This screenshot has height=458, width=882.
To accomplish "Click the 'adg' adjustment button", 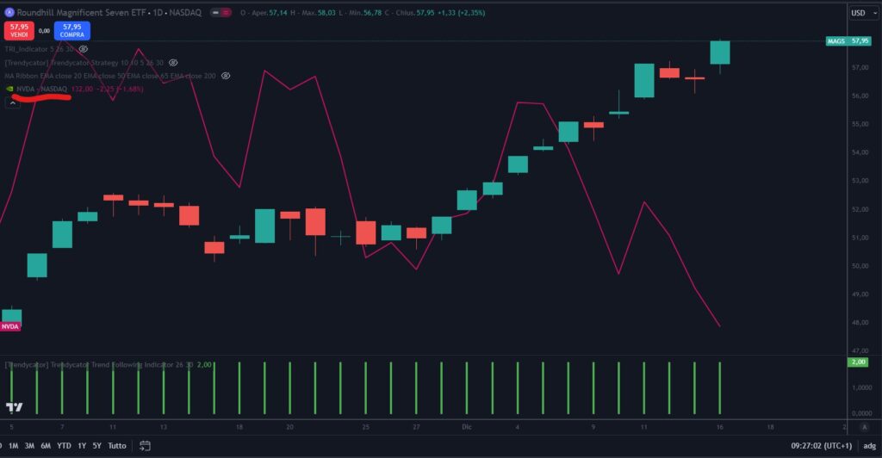I will point(867,446).
